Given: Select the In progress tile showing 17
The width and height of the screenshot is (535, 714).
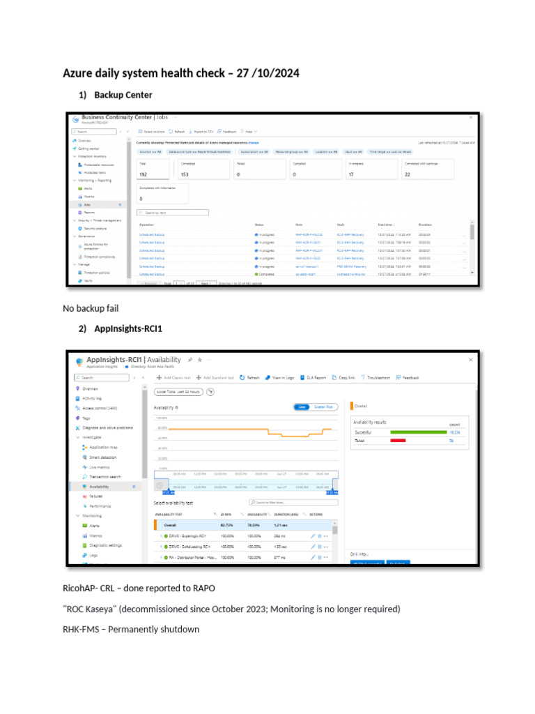Looking at the screenshot, I should pos(372,169).
